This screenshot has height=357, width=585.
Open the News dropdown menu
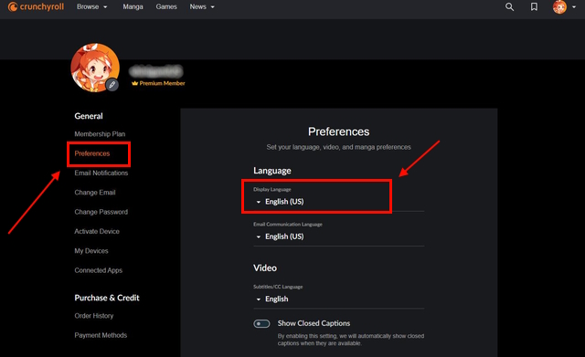tap(202, 6)
